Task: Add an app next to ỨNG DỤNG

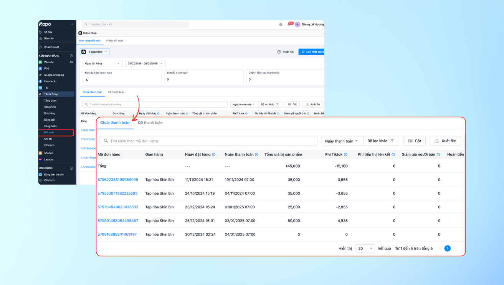Action: pyautogui.click(x=71, y=168)
